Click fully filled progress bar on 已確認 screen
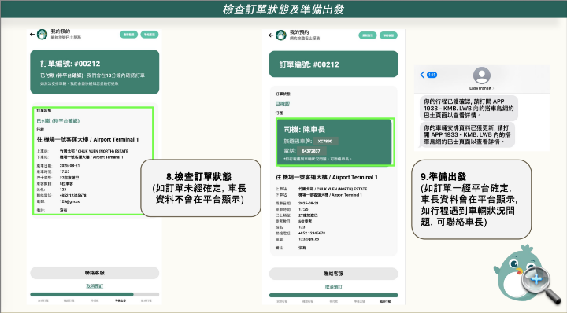Image resolution: width=567 pixels, height=313 pixels. [333, 296]
